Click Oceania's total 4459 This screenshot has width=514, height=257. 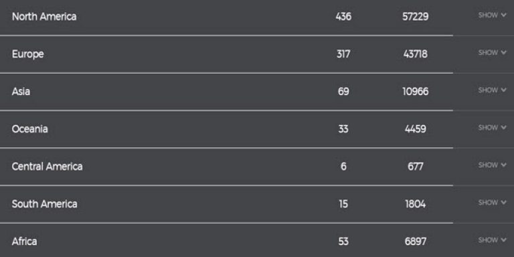(x=416, y=128)
